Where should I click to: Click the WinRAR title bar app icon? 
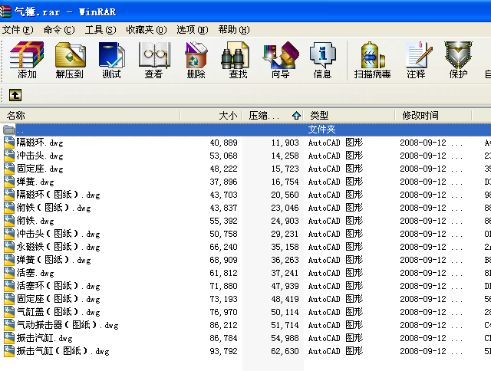(x=5, y=11)
